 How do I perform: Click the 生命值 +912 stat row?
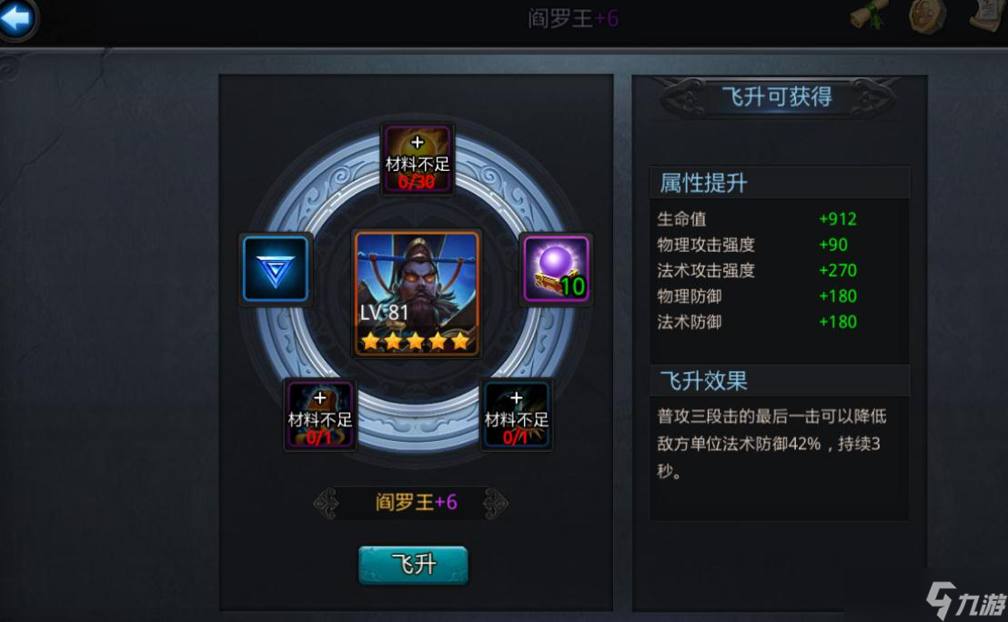pyautogui.click(x=757, y=219)
